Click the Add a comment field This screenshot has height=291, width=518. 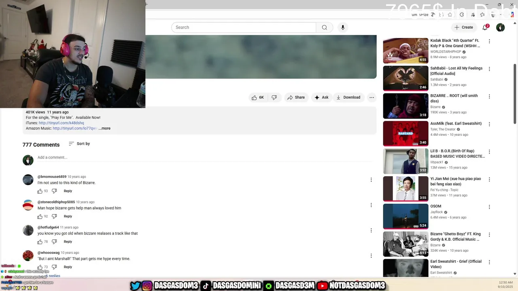[205, 158]
